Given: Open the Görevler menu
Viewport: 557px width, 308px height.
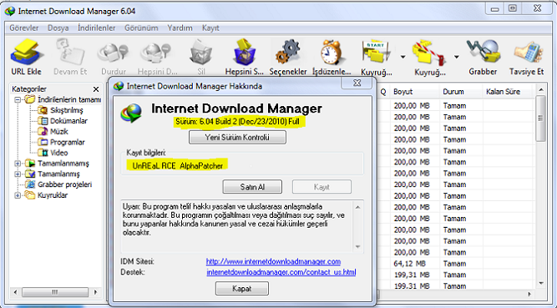Looking at the screenshot, I should (x=24, y=28).
